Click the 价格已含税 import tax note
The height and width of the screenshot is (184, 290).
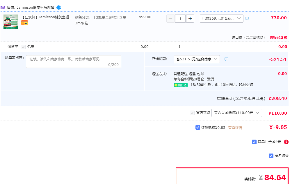click(278, 37)
